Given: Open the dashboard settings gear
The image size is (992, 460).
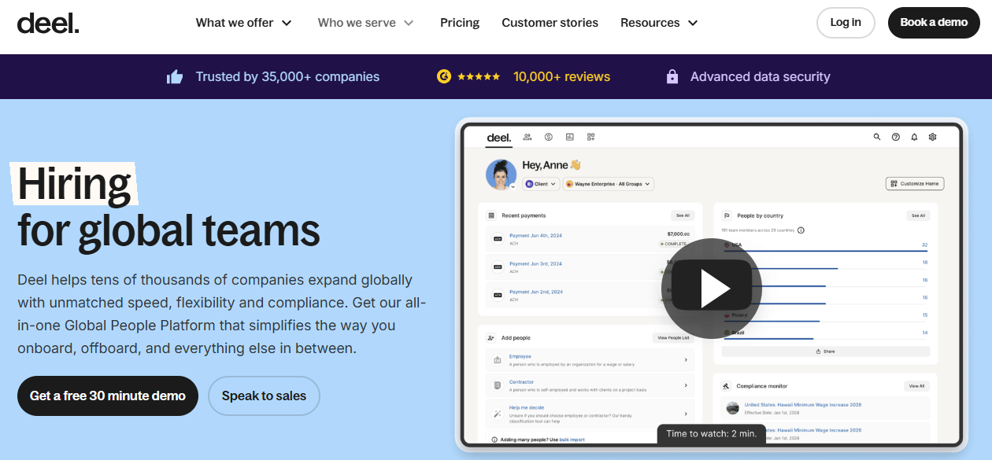Looking at the screenshot, I should (x=933, y=137).
